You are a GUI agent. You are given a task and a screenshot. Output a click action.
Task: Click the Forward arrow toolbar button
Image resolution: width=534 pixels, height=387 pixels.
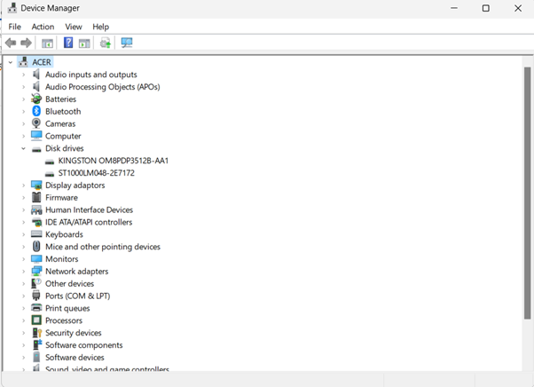click(x=27, y=43)
